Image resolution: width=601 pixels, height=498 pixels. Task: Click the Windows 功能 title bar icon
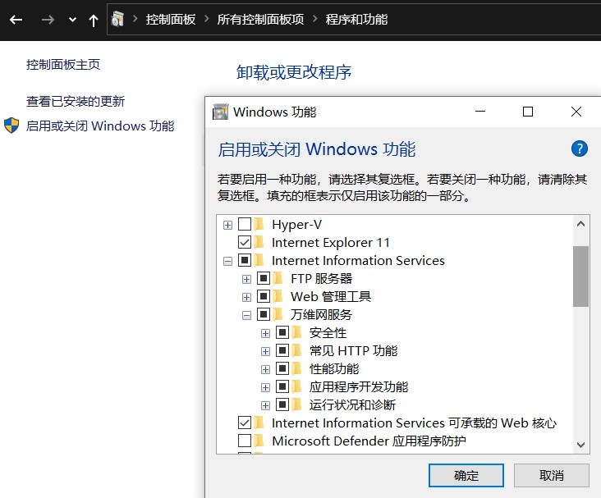pyautogui.click(x=220, y=112)
